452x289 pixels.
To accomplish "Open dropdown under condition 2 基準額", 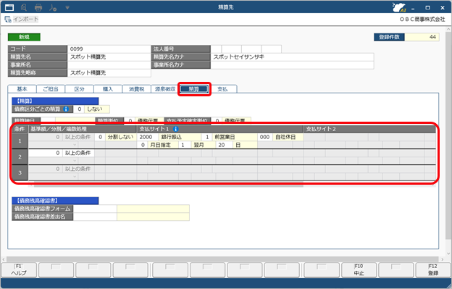I will pos(75,161).
